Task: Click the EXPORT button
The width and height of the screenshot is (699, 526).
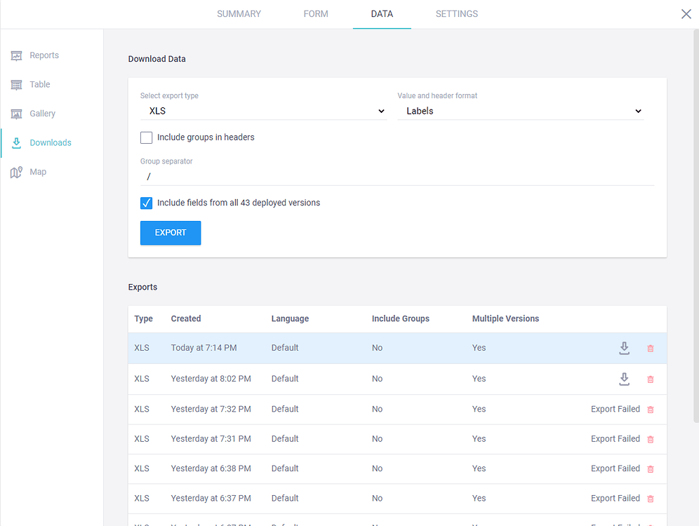Action: tap(171, 232)
